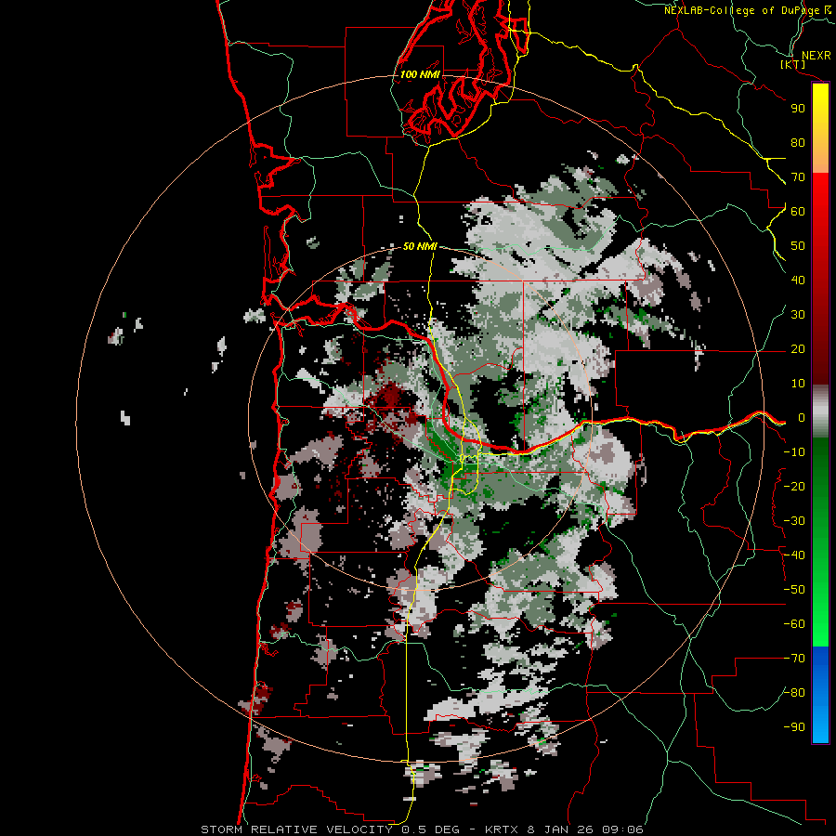Click the -40 knot scale value
Image resolution: width=836 pixels, height=836 pixels.
coord(794,555)
